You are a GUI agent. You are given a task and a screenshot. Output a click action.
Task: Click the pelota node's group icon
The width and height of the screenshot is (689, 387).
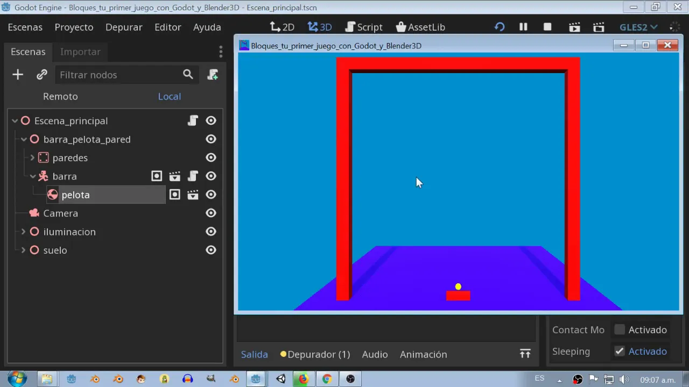pos(175,195)
